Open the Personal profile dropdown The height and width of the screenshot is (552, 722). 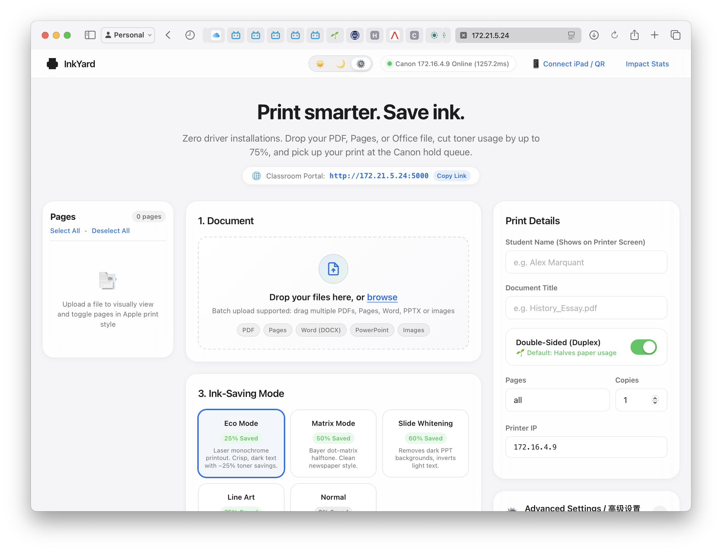pos(128,35)
